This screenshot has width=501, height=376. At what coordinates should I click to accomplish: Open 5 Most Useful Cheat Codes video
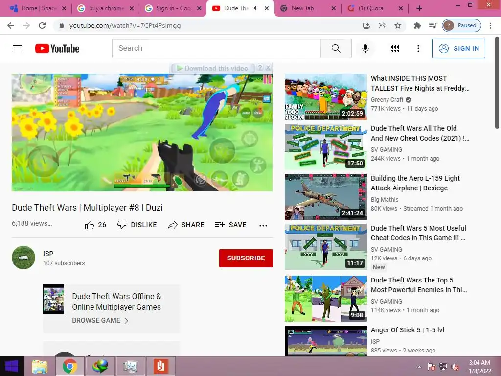(x=325, y=247)
